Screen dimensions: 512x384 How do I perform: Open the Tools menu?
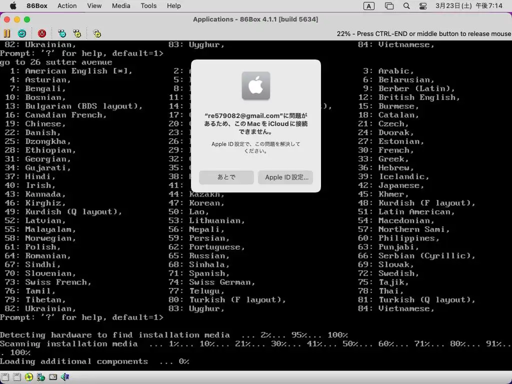pos(148,6)
